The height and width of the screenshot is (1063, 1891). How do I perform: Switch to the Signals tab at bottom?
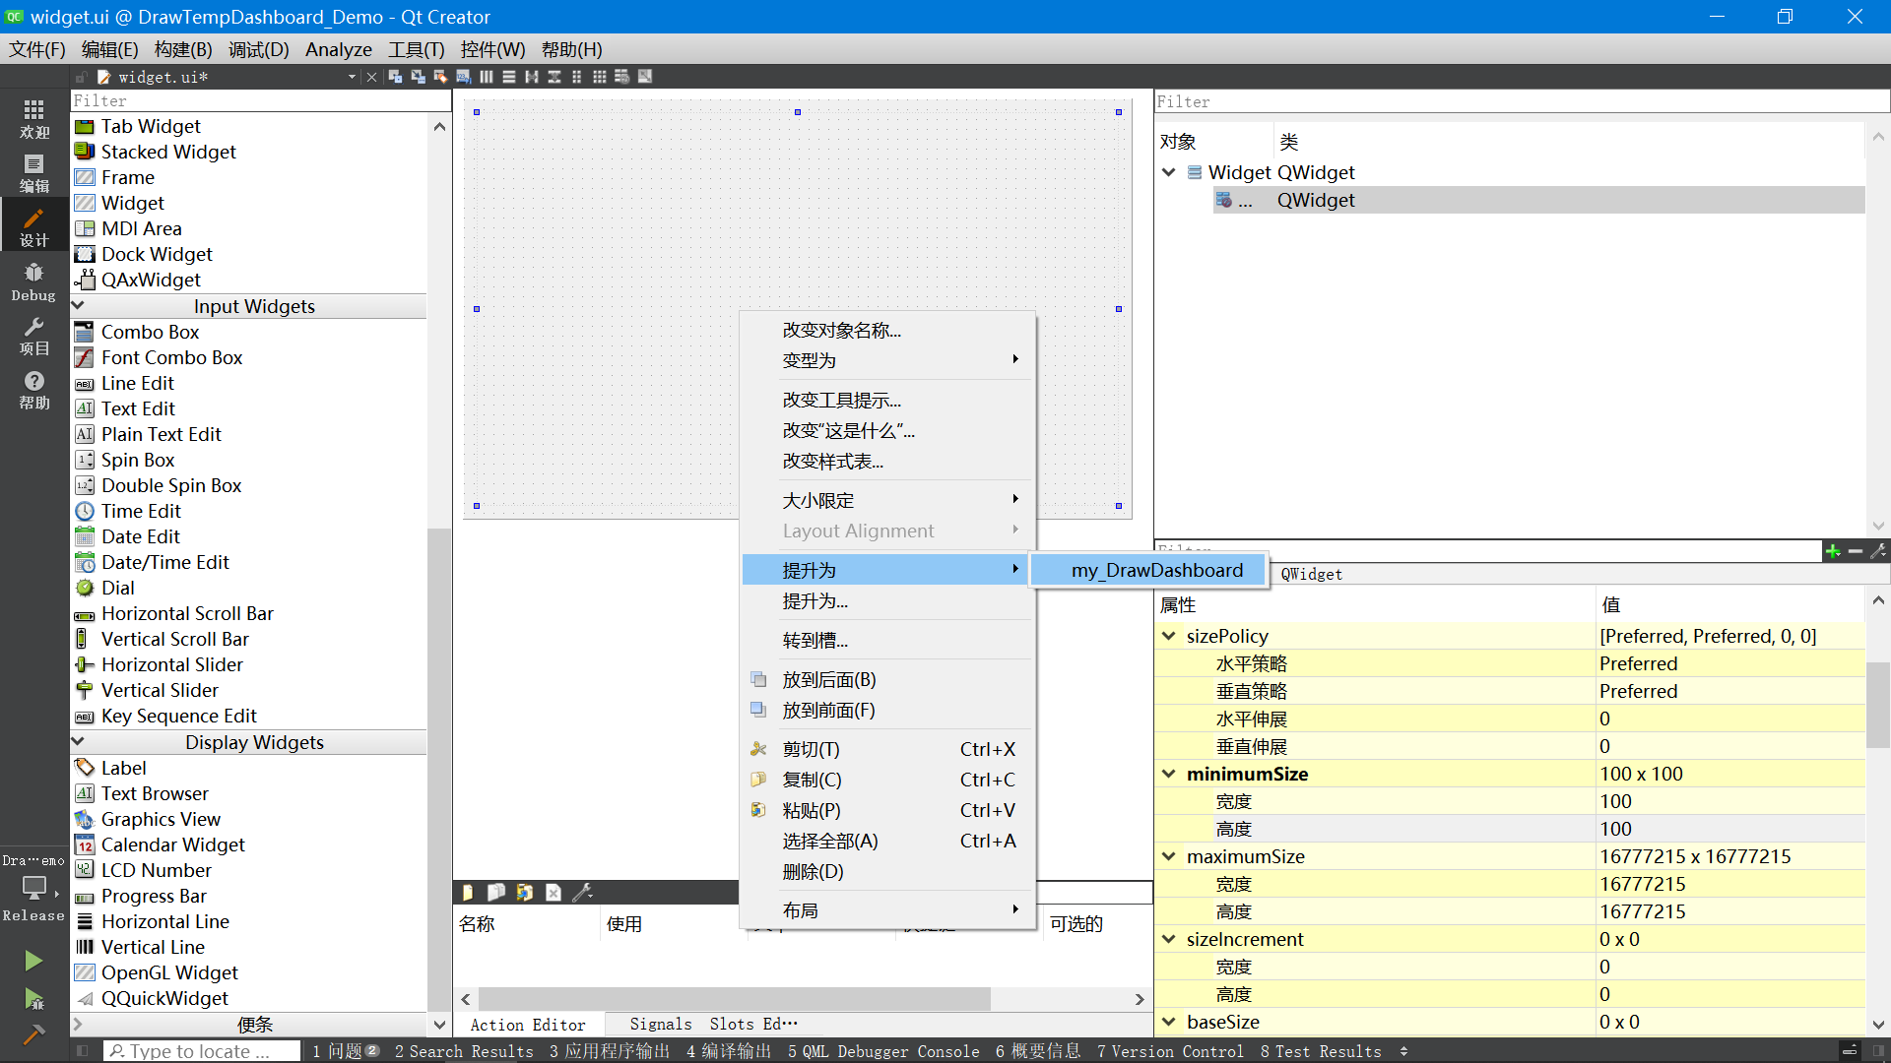[x=660, y=1024]
